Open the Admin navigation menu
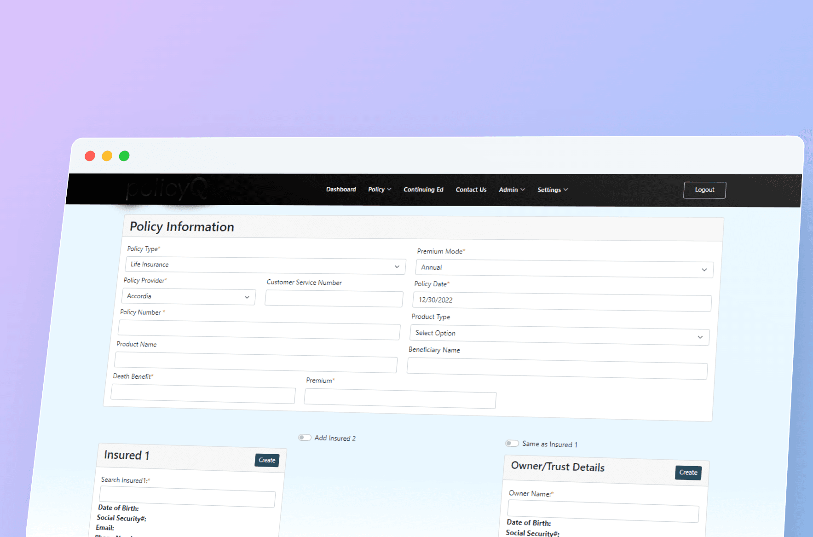 [x=512, y=190]
